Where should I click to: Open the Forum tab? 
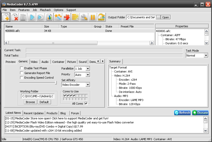pyautogui.click(x=75, y=113)
